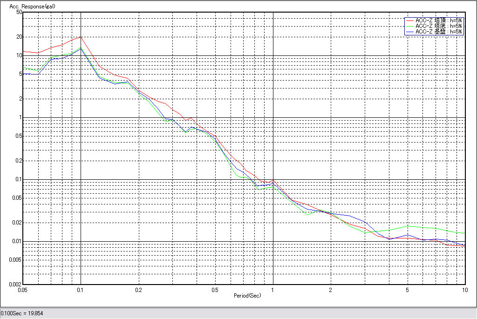Click the x-axis tick label 0.2
This screenshot has width=477, height=319.
click(138, 290)
